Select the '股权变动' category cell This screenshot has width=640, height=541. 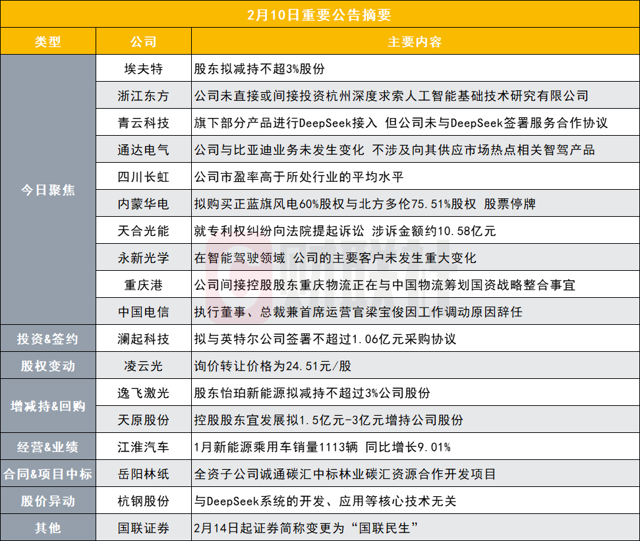47,366
